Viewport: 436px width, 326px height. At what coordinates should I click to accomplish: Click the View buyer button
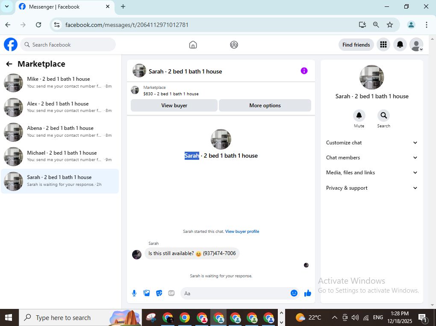click(174, 106)
